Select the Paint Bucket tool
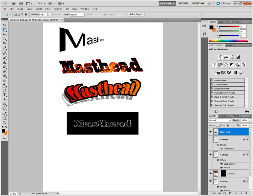Viewport: 253px width, 196px height. [x=4, y=76]
